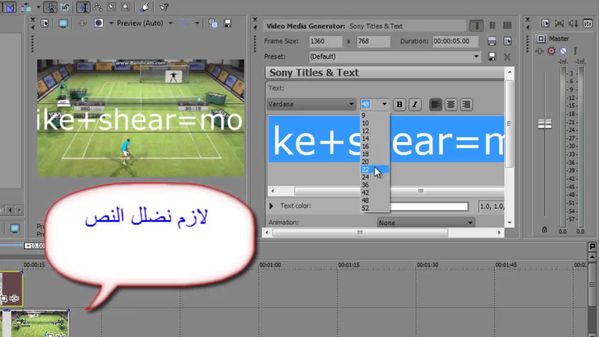Click the Master solo exclamation icon
599x337 pixels.
coord(575,51)
